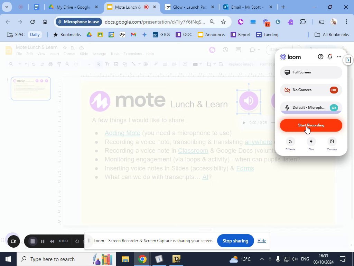Open the Google Drive bookmark icon
Image resolution: width=354 pixels, height=266 pixels.
point(89,35)
